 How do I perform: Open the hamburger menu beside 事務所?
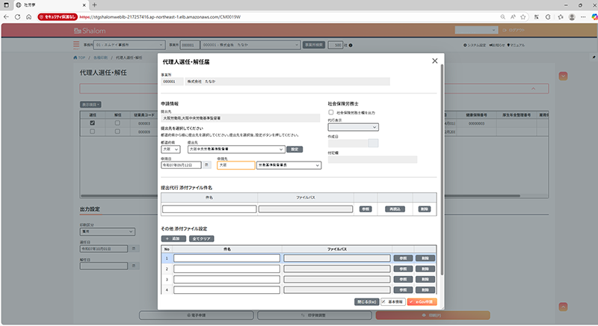pyautogui.click(x=76, y=45)
